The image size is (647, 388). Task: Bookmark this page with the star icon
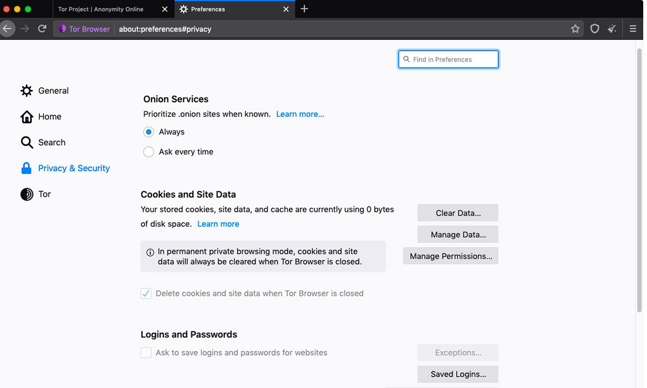point(575,29)
